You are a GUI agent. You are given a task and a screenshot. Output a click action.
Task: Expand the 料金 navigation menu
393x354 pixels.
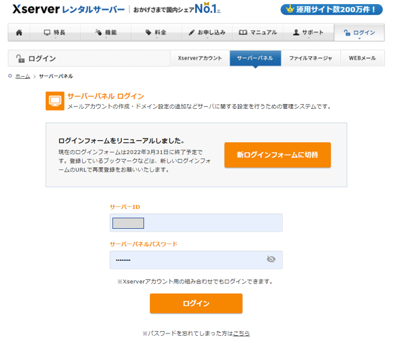pos(156,33)
